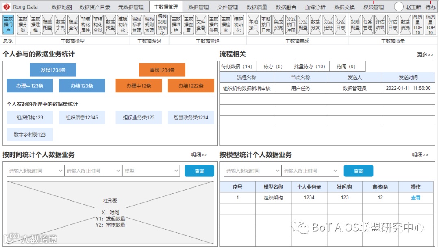The image size is (439, 247).
Task: Open the 编码规则管理 toolbar icon
Action: [x=149, y=25]
